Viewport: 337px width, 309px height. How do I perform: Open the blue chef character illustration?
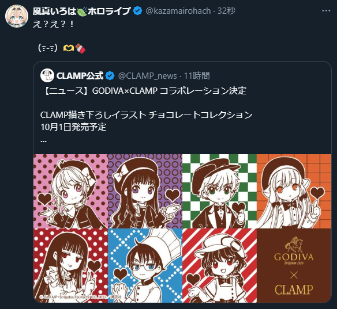click(145, 266)
